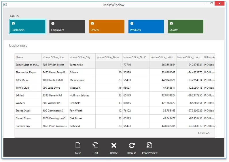Click the Print Preview icon

[149, 145]
